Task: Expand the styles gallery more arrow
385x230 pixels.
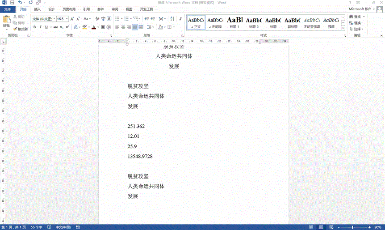Action: coord(344,28)
